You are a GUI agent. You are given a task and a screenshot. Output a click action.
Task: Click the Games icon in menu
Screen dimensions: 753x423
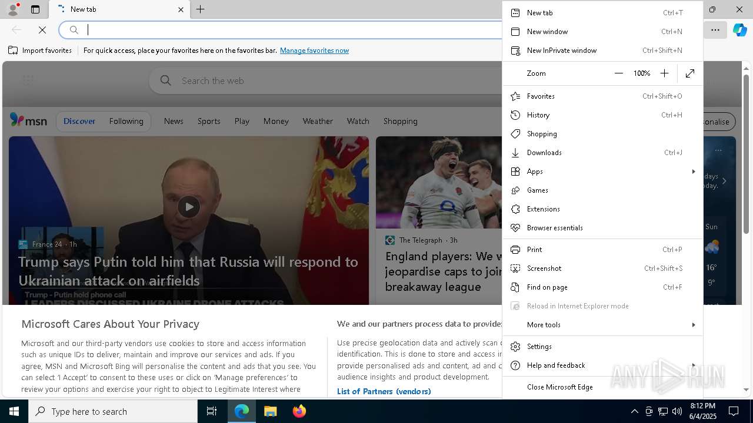click(515, 190)
